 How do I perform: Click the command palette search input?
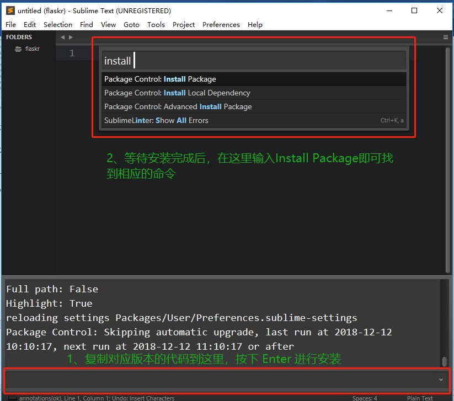[x=254, y=61]
